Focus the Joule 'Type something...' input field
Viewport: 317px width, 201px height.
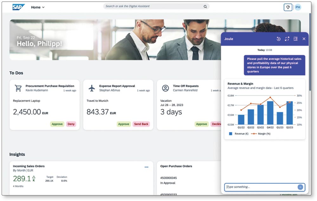[261, 187]
